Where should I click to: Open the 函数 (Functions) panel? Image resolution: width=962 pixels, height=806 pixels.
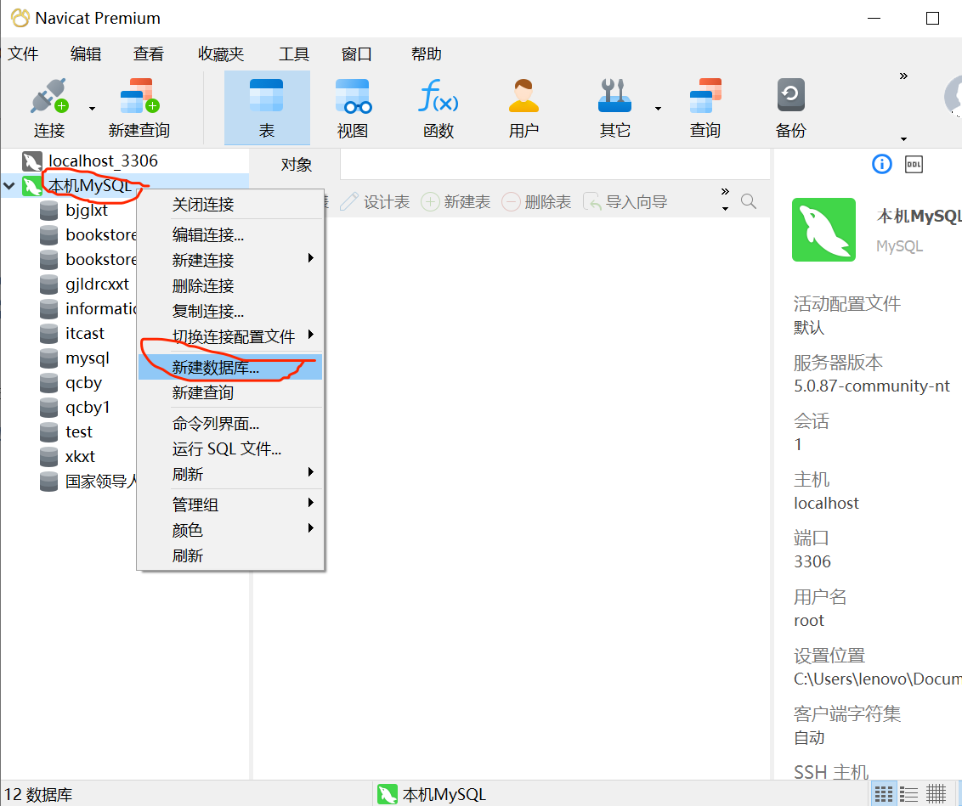[x=439, y=106]
